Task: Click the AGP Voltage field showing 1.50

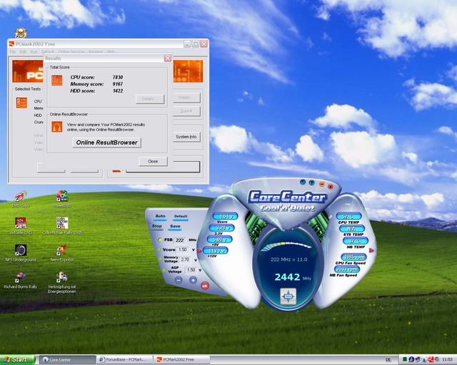Action: [x=191, y=270]
